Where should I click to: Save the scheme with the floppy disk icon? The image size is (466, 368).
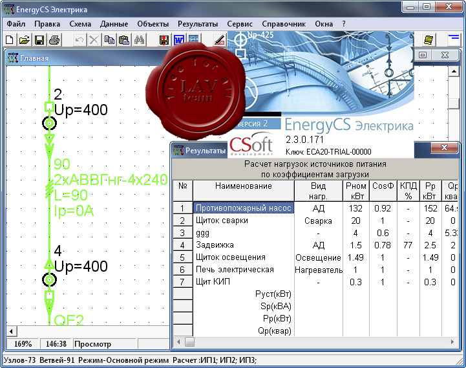pos(39,39)
